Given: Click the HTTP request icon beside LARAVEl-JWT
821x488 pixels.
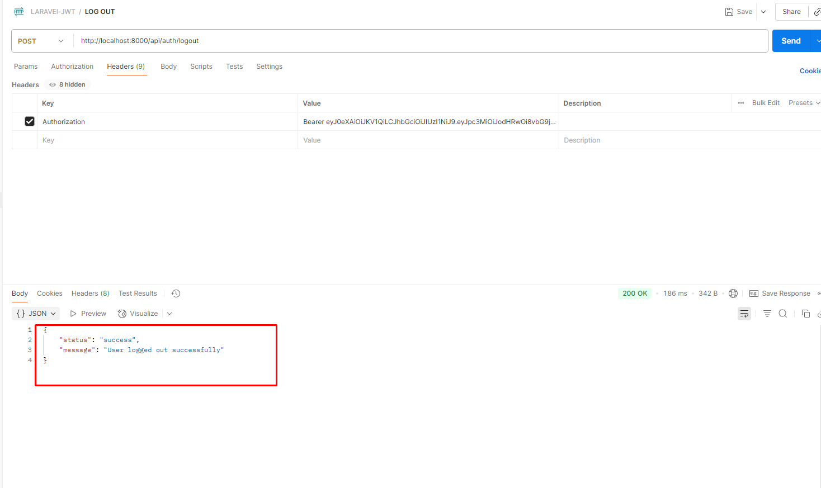Looking at the screenshot, I should click(x=19, y=12).
